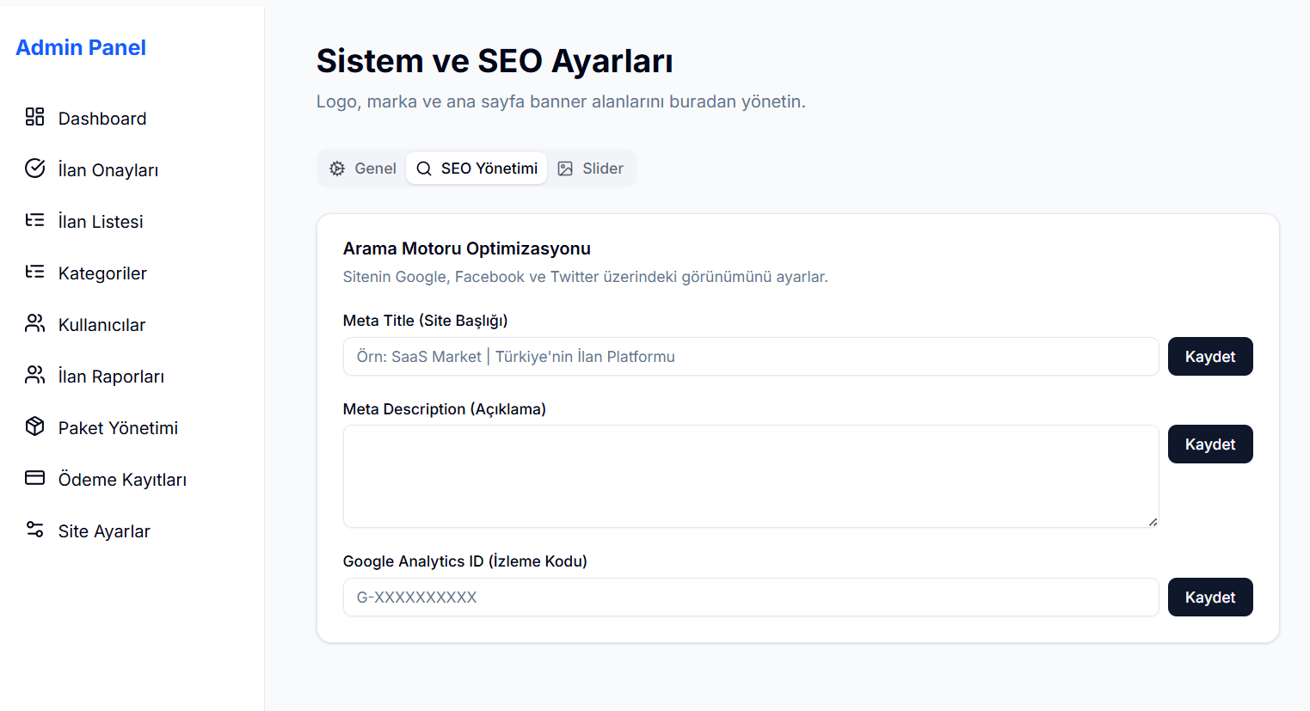
Task: Save the Meta Title with Kaydet
Action: [1209, 357]
